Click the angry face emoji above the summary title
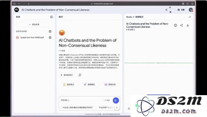Image resolution: width=207 pixels, height=117 pixels. coord(62,33)
